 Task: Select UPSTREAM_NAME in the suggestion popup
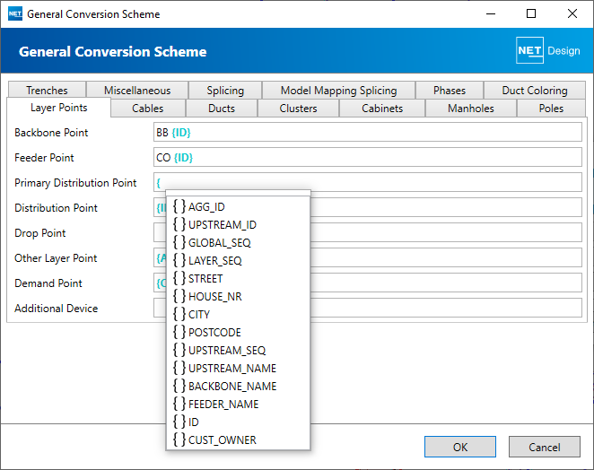point(238,368)
